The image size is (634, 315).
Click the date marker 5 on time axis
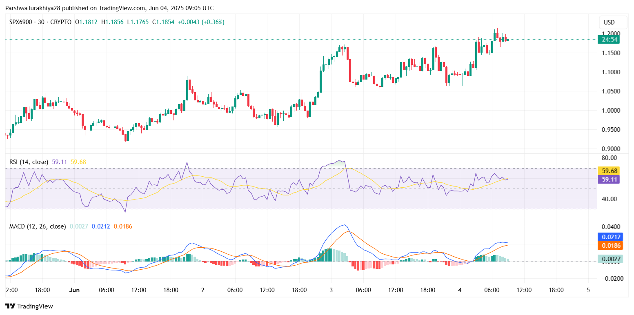click(x=588, y=290)
